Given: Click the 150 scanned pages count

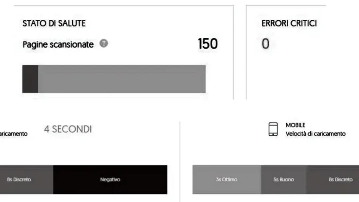Looking at the screenshot, I should click(x=208, y=44).
